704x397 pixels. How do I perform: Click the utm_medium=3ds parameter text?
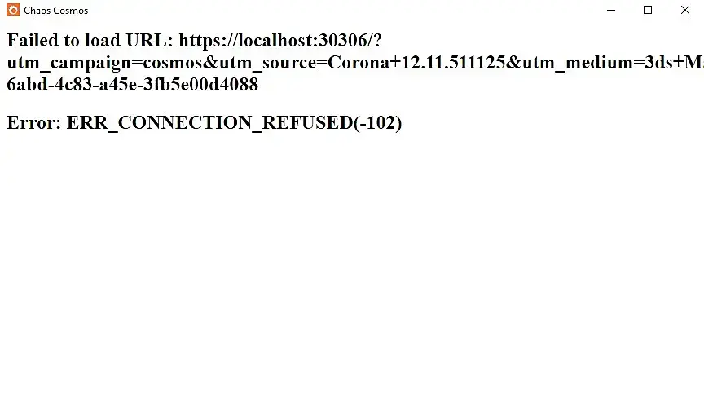click(x=597, y=63)
